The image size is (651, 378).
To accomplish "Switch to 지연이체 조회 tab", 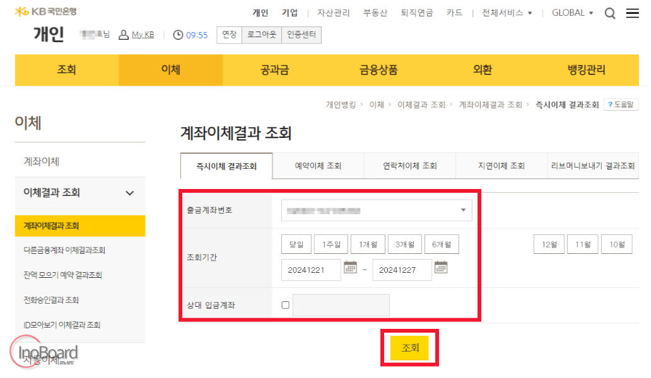I will click(501, 166).
